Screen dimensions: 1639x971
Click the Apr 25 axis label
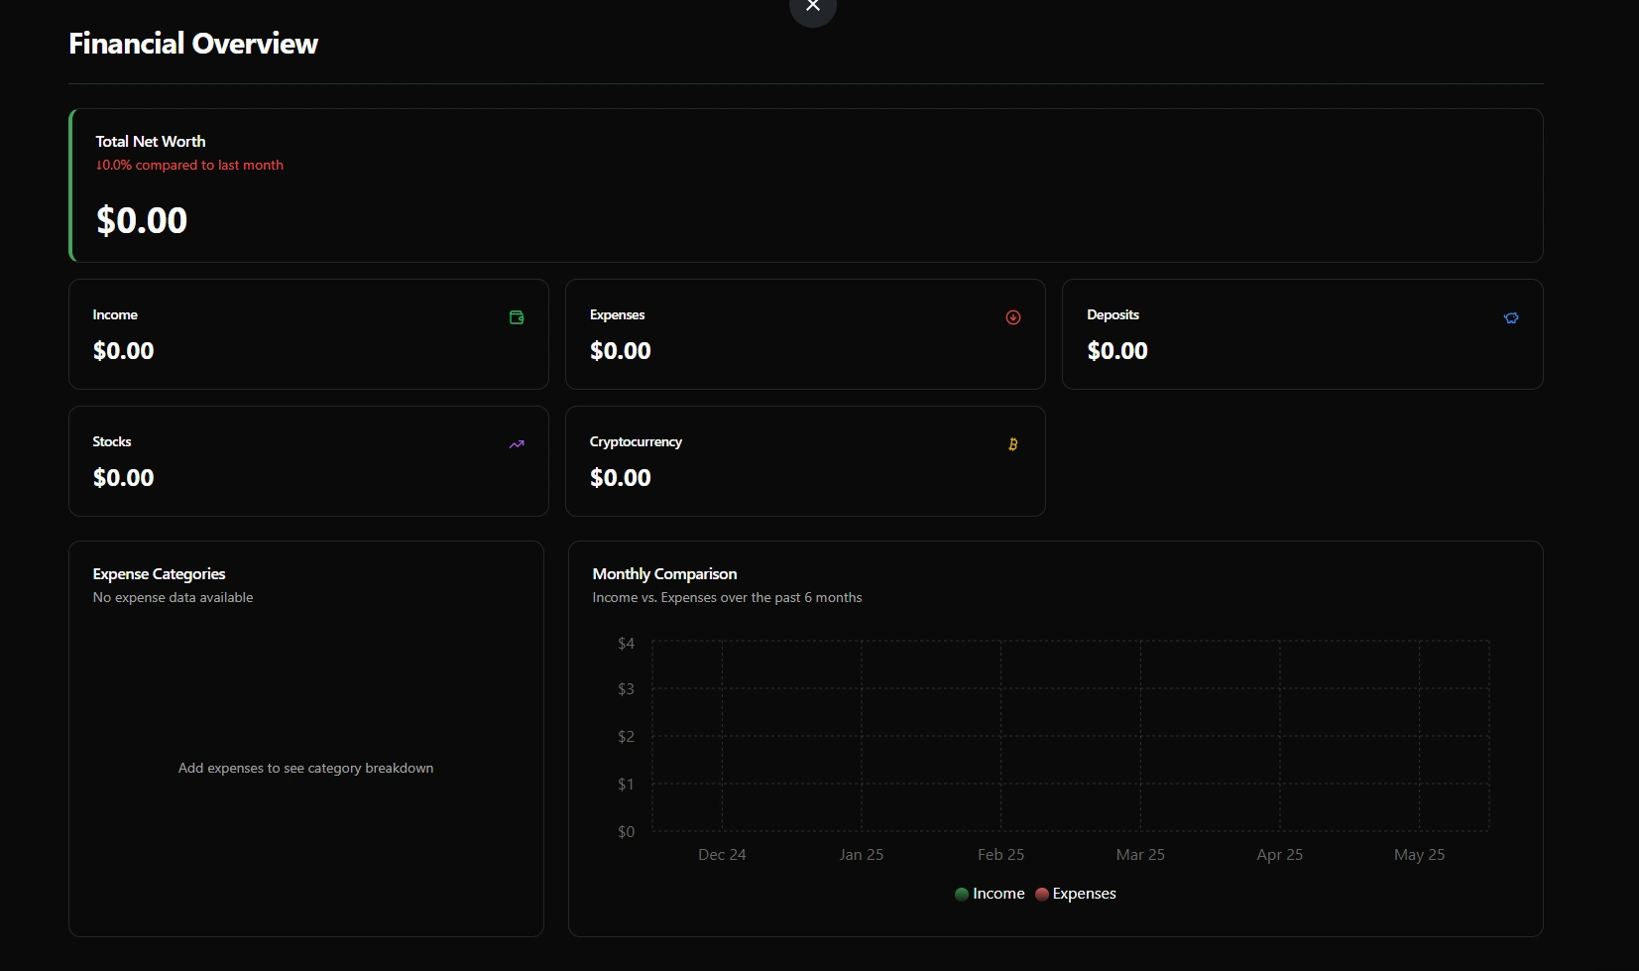[x=1280, y=855]
